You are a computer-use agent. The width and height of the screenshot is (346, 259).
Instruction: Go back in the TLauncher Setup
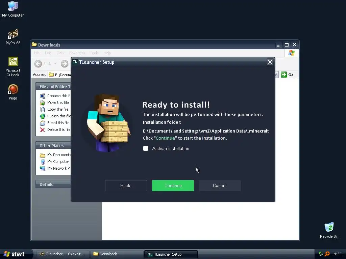[126, 185]
